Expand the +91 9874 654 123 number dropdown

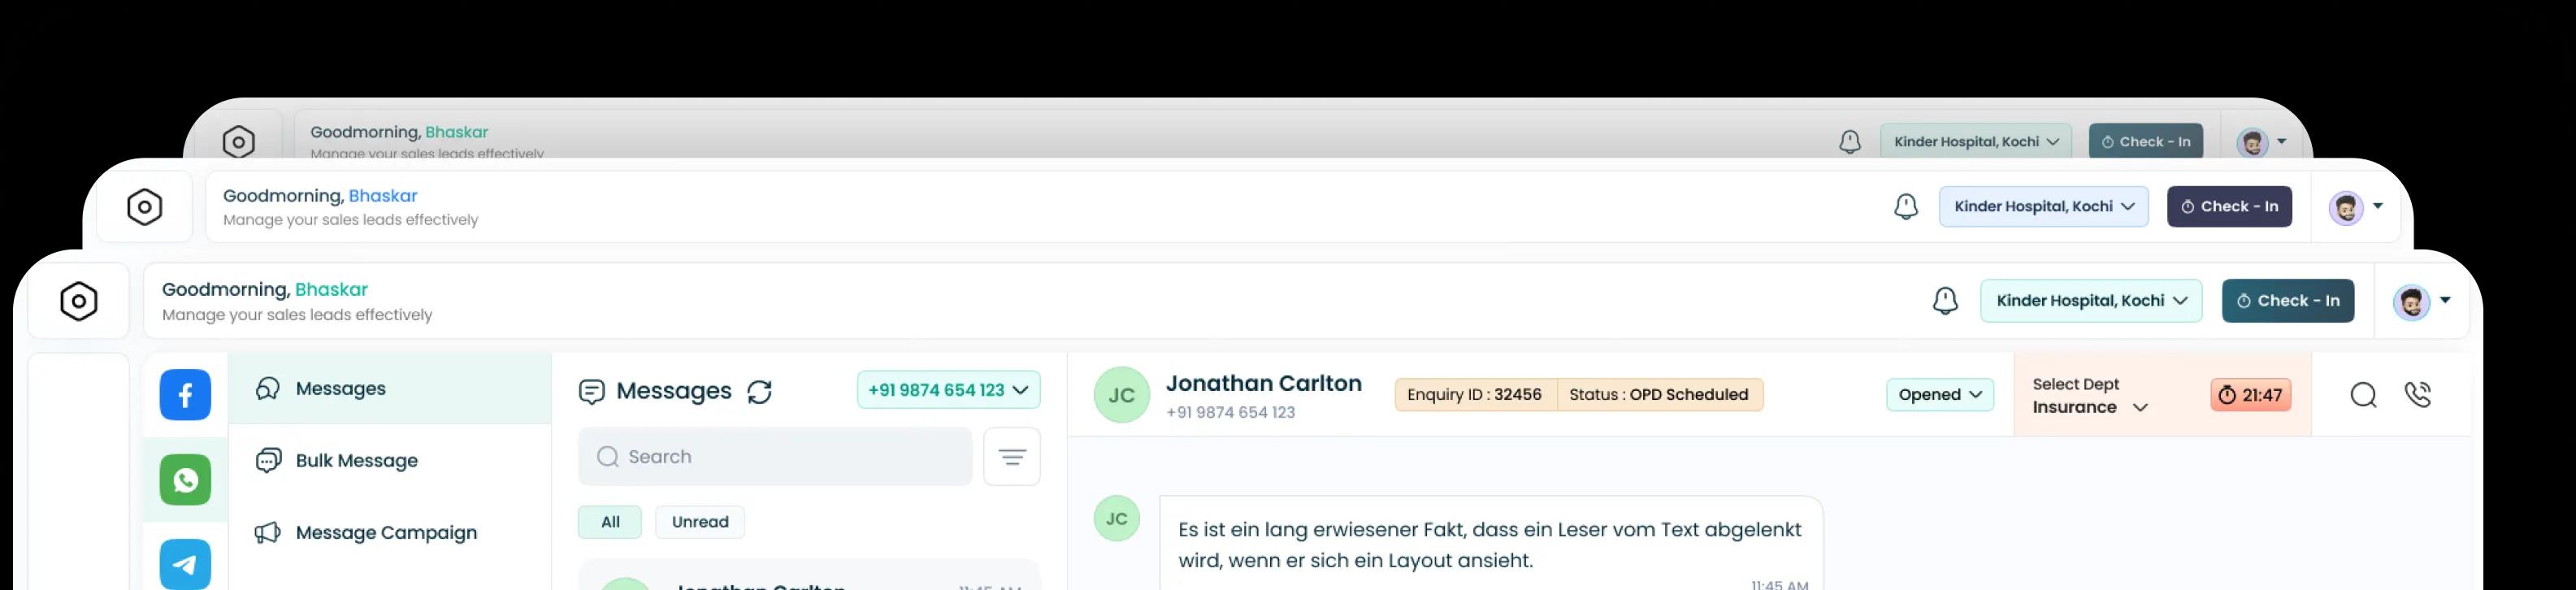point(948,390)
